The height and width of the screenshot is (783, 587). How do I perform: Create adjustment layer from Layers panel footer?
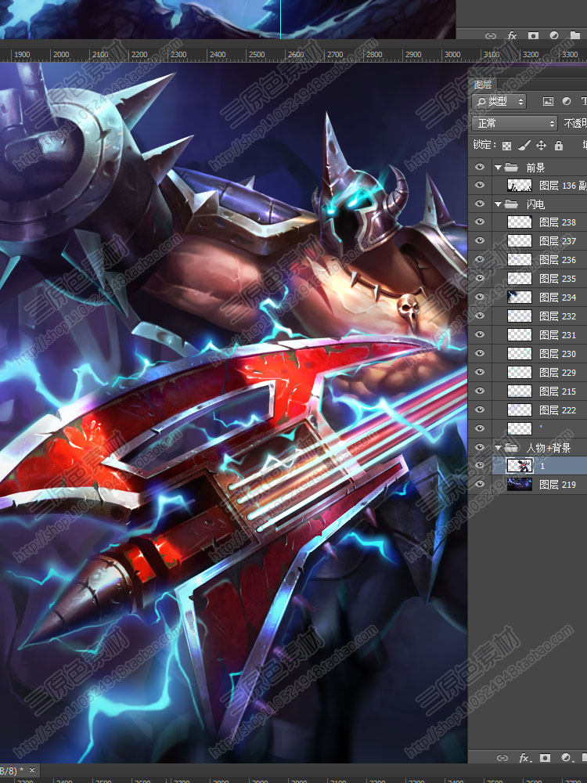(567, 757)
